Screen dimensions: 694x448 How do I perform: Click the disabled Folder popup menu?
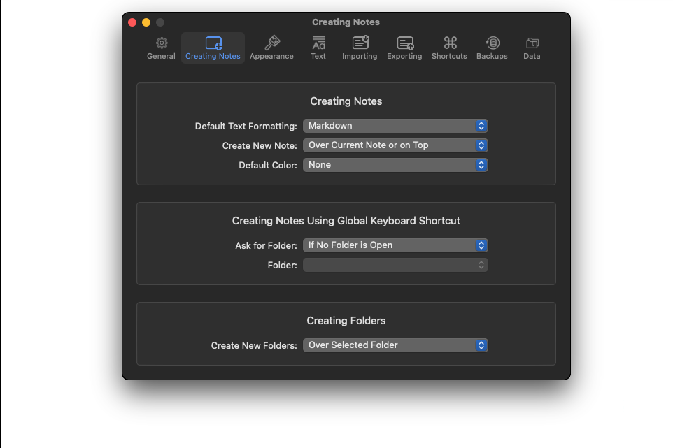click(x=395, y=265)
